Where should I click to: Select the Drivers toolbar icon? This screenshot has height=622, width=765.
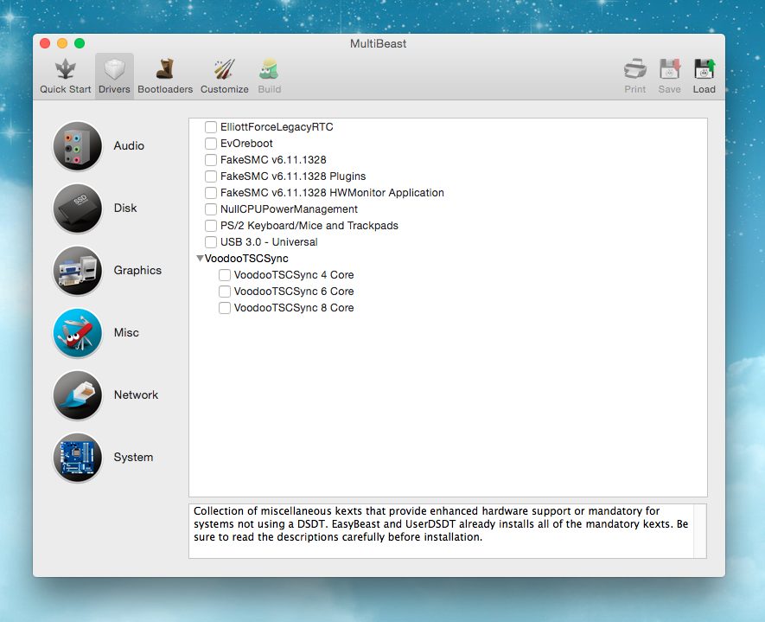point(114,69)
